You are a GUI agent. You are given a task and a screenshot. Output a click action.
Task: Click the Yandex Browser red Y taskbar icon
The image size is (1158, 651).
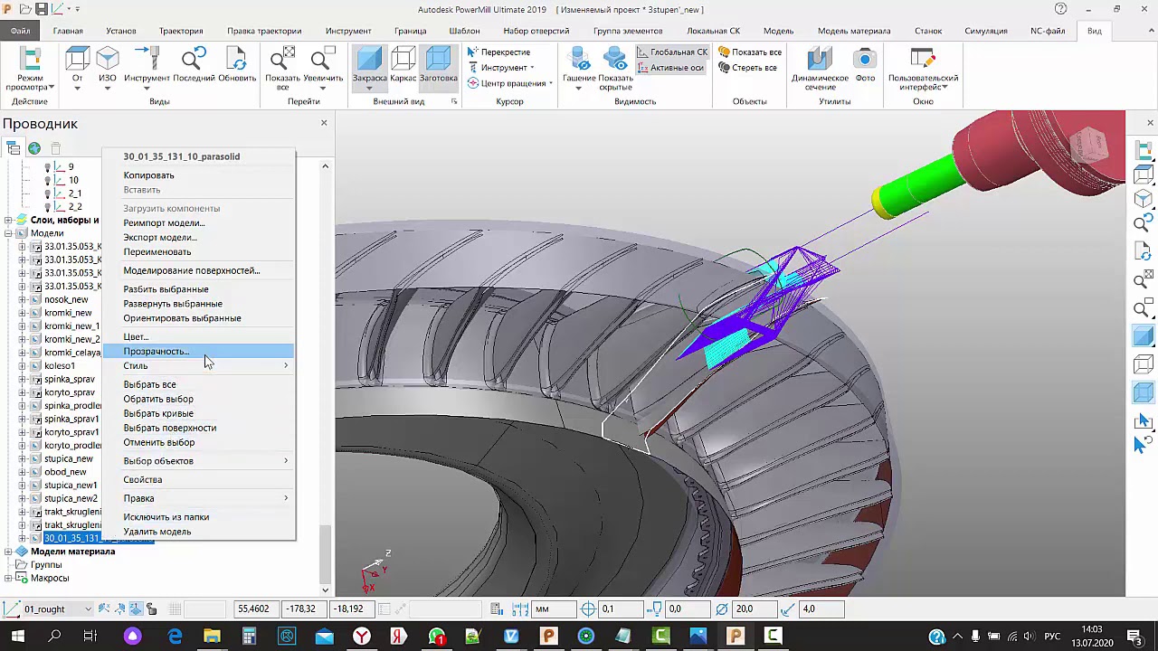(361, 637)
